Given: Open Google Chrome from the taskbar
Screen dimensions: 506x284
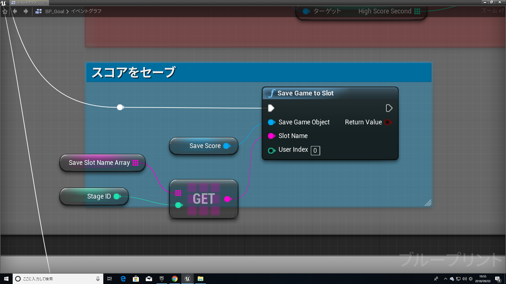Looking at the screenshot, I should coord(174,279).
